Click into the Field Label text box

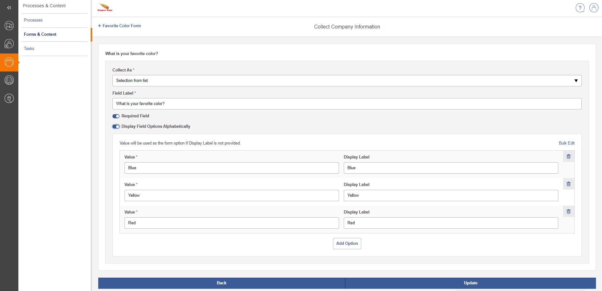[347, 104]
